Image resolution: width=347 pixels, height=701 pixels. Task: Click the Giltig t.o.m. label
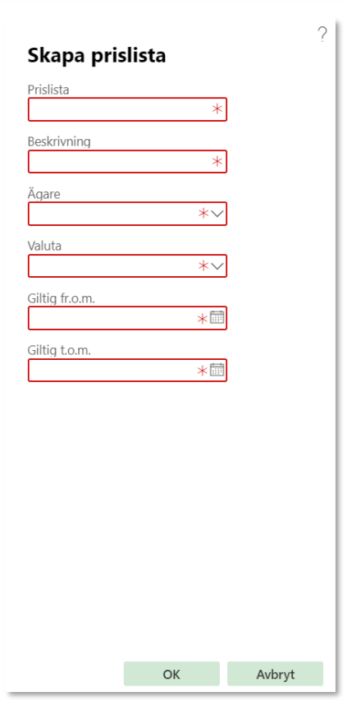[x=59, y=350]
